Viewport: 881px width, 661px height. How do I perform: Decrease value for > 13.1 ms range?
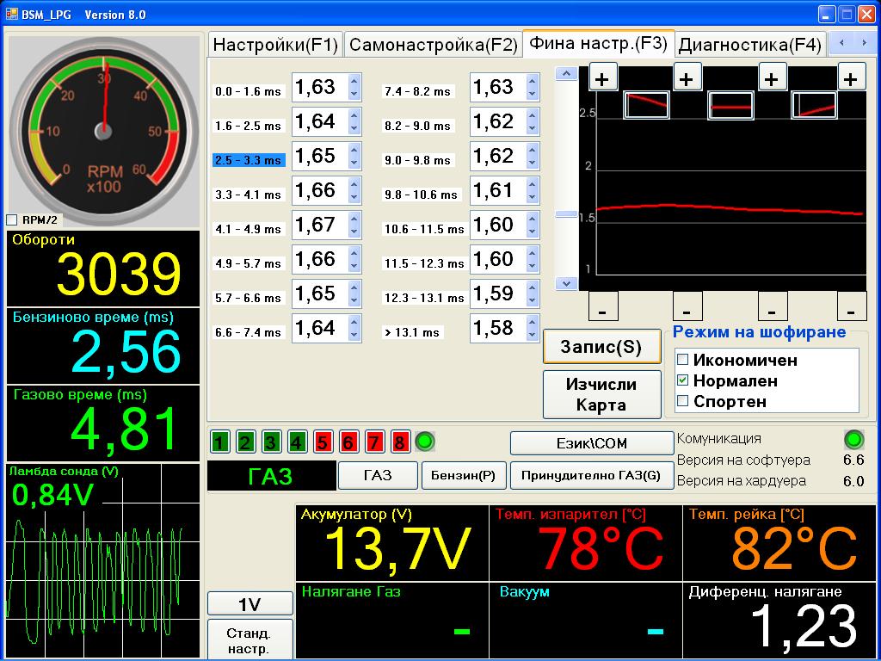[x=532, y=335]
